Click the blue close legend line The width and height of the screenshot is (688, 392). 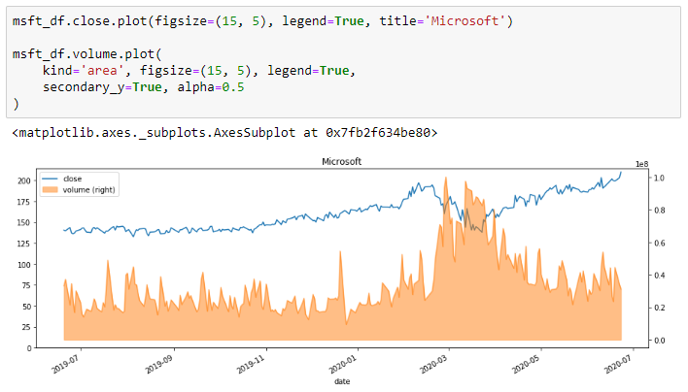(x=50, y=179)
